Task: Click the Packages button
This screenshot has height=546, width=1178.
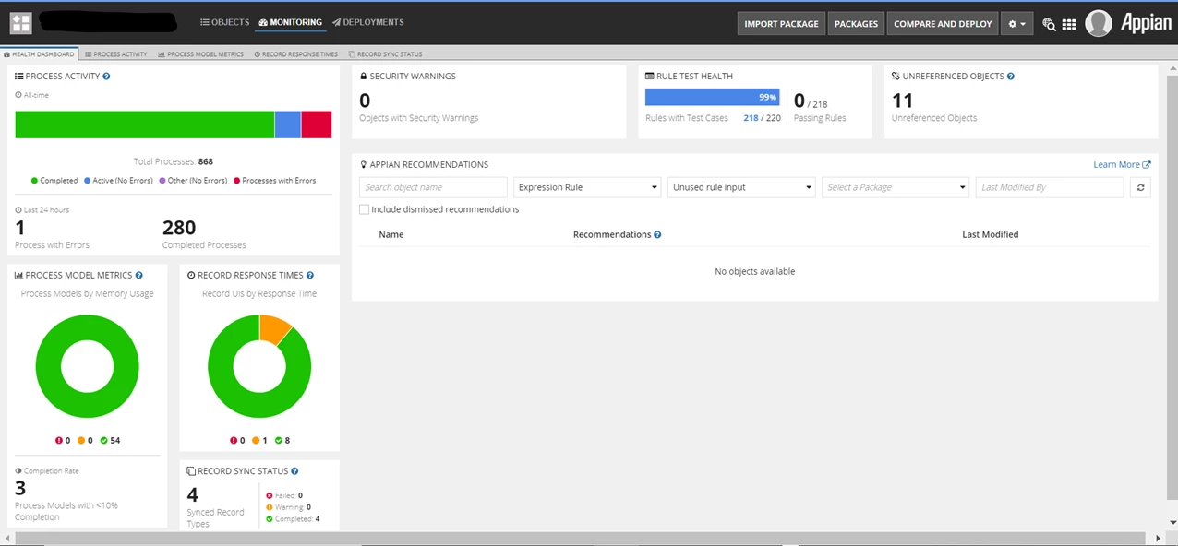Action: (856, 24)
